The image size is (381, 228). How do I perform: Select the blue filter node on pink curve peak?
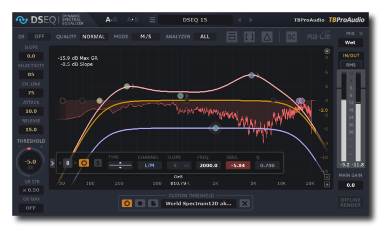click(252, 76)
